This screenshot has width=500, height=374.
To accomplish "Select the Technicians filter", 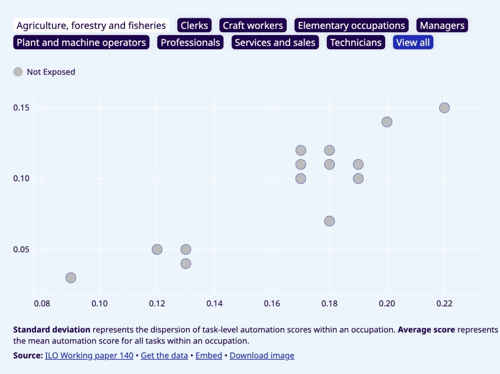I will click(356, 43).
